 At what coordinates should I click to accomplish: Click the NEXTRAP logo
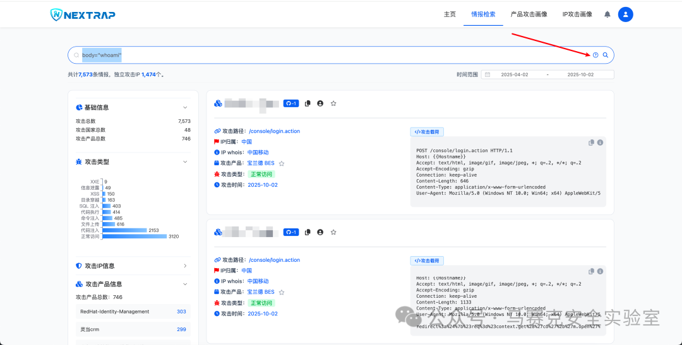point(83,15)
